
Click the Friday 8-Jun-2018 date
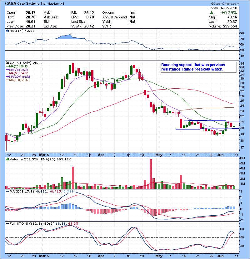[x=223, y=8]
